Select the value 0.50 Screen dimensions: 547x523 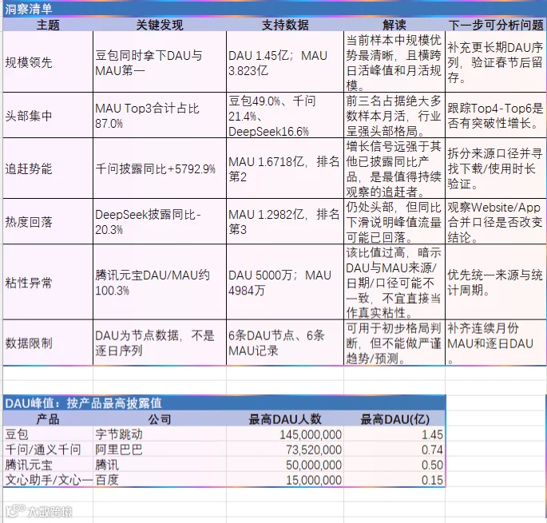[394, 465]
